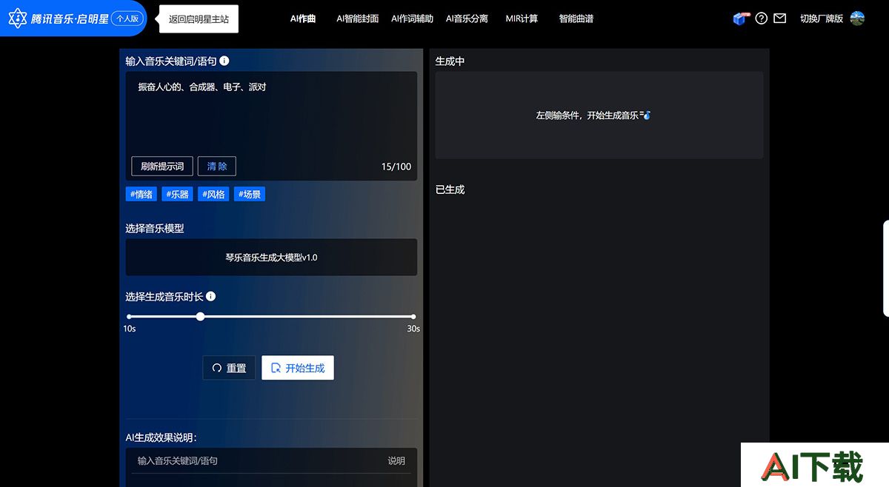The image size is (889, 487).
Task: Click the 输入音乐关键词/语句 table header
Action: tap(178, 460)
